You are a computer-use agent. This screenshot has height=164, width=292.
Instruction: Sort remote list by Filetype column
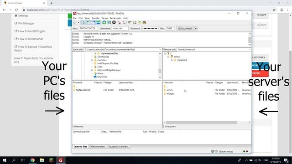coord(219,82)
